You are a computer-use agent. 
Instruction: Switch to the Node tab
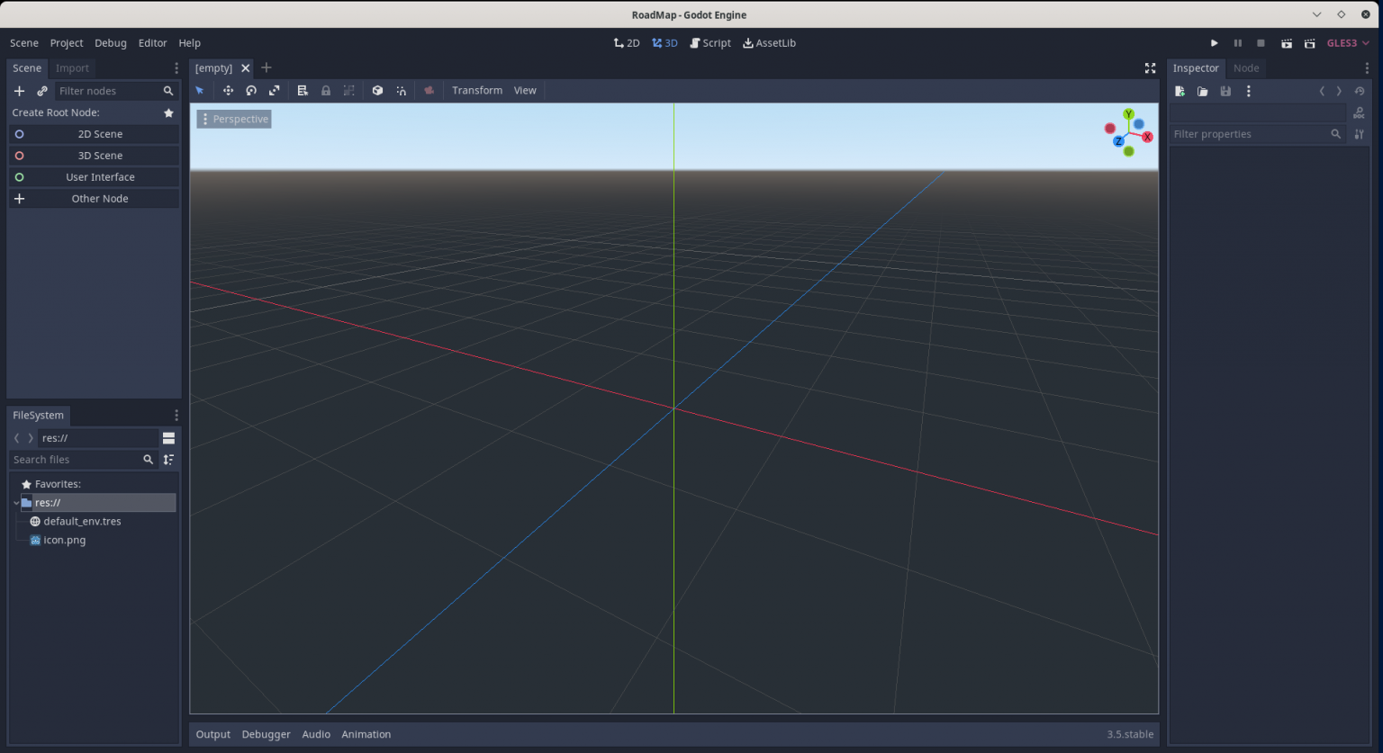(x=1247, y=67)
